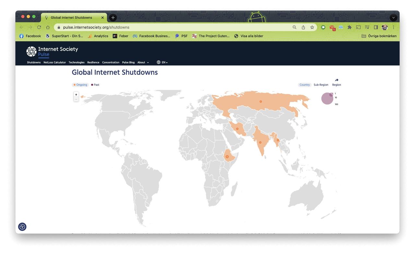Click the share arrow icon above Region

pos(337,80)
